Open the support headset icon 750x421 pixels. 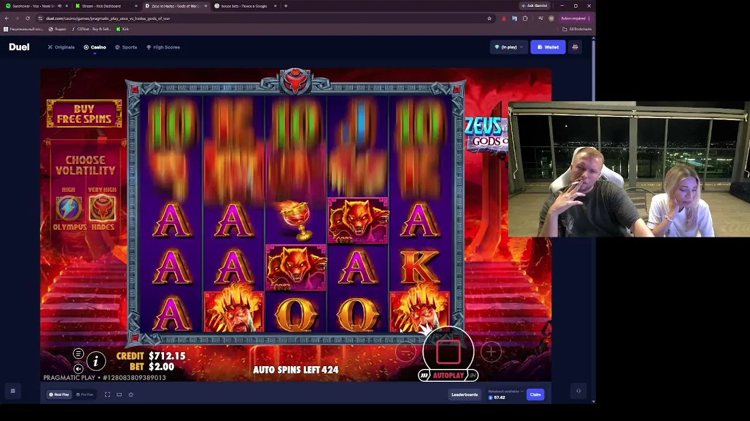(x=578, y=391)
